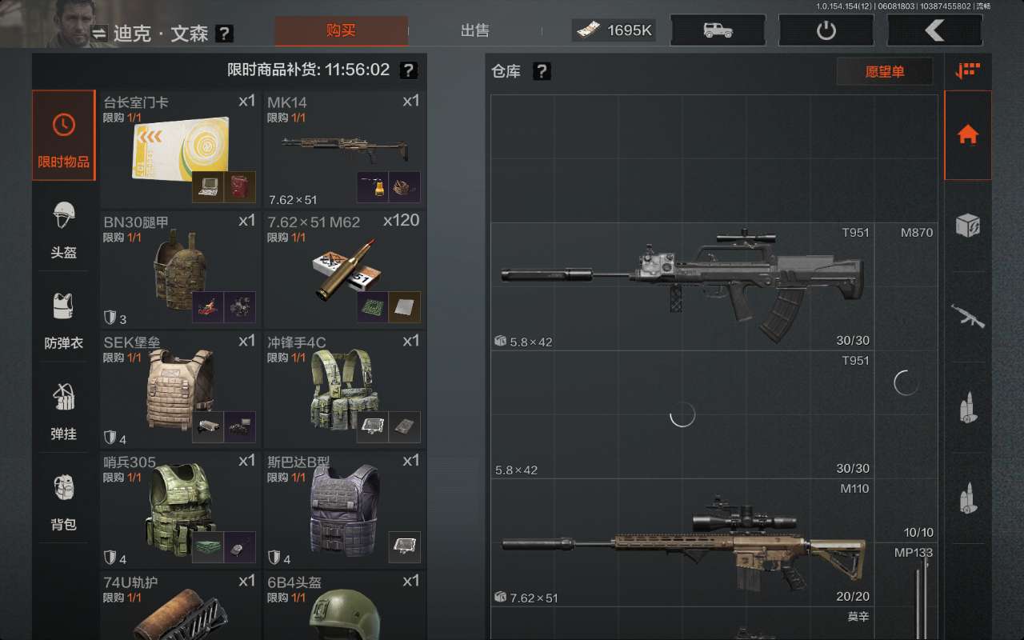Open the 限时物品 clock category
The height and width of the screenshot is (640, 1024).
(64, 135)
